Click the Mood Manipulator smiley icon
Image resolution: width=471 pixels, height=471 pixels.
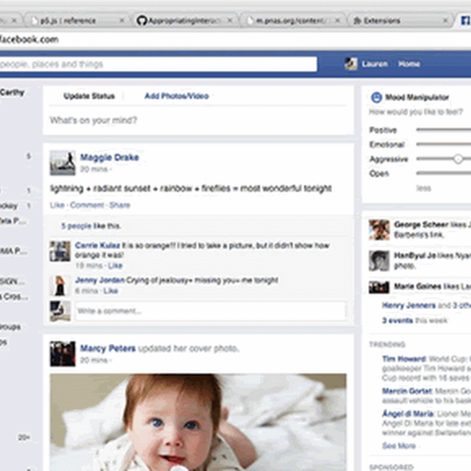[376, 97]
